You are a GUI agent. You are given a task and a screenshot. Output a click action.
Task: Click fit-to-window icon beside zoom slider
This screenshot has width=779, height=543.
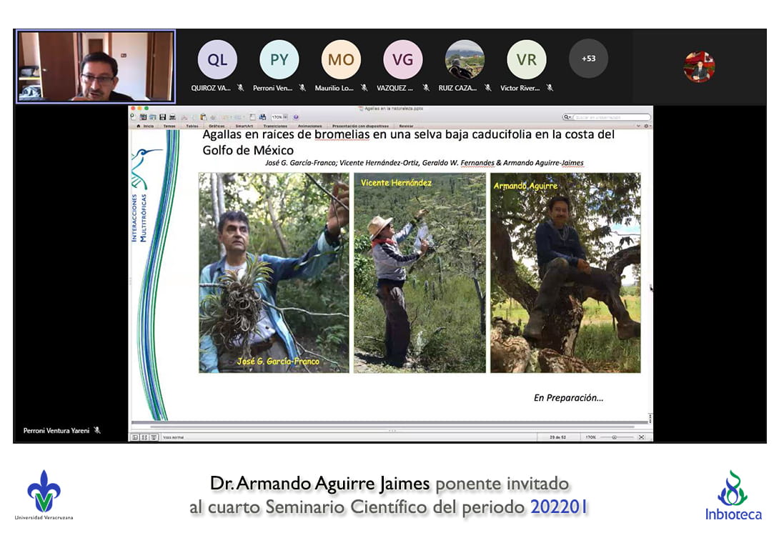tap(641, 437)
